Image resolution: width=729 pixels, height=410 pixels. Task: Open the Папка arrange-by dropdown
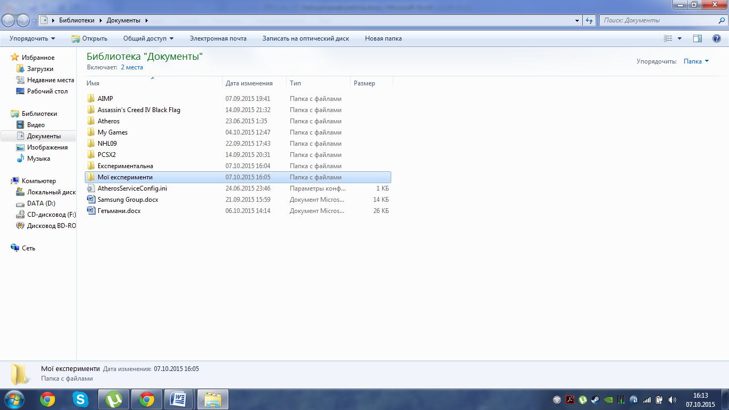(696, 61)
